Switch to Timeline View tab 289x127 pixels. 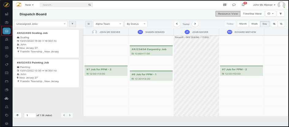pyautogui.click(x=252, y=14)
